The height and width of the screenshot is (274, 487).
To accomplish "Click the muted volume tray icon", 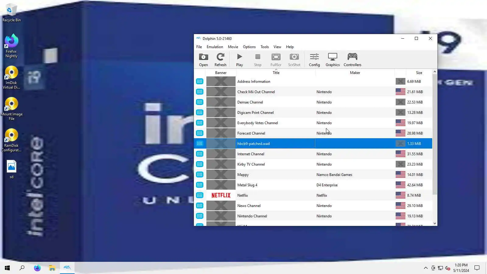I will pos(447,268).
